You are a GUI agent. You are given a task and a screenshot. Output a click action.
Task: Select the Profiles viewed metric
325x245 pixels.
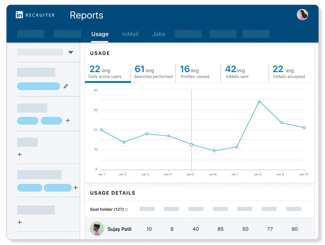198,72
